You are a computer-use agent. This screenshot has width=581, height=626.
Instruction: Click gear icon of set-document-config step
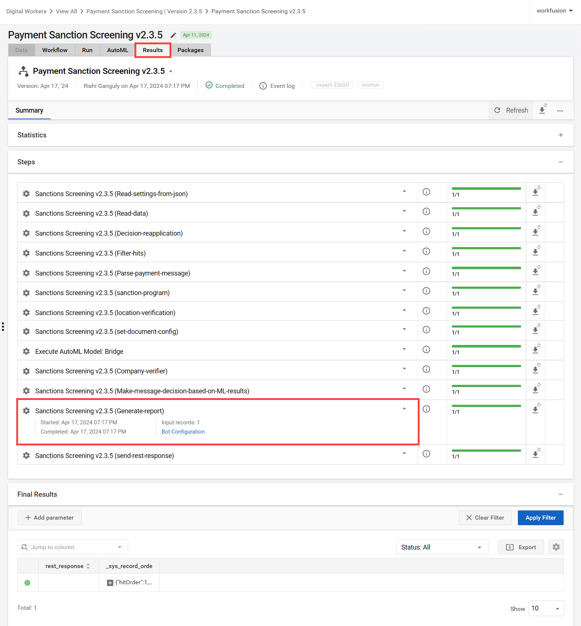(26, 331)
